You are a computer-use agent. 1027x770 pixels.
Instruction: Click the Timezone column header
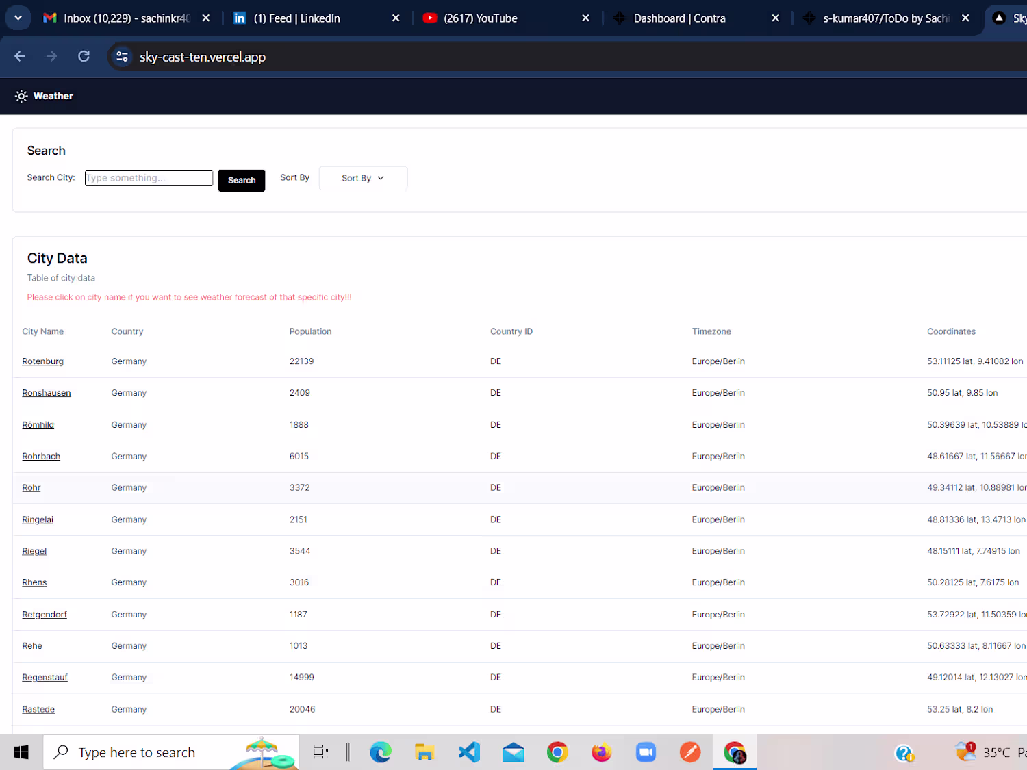click(x=711, y=331)
